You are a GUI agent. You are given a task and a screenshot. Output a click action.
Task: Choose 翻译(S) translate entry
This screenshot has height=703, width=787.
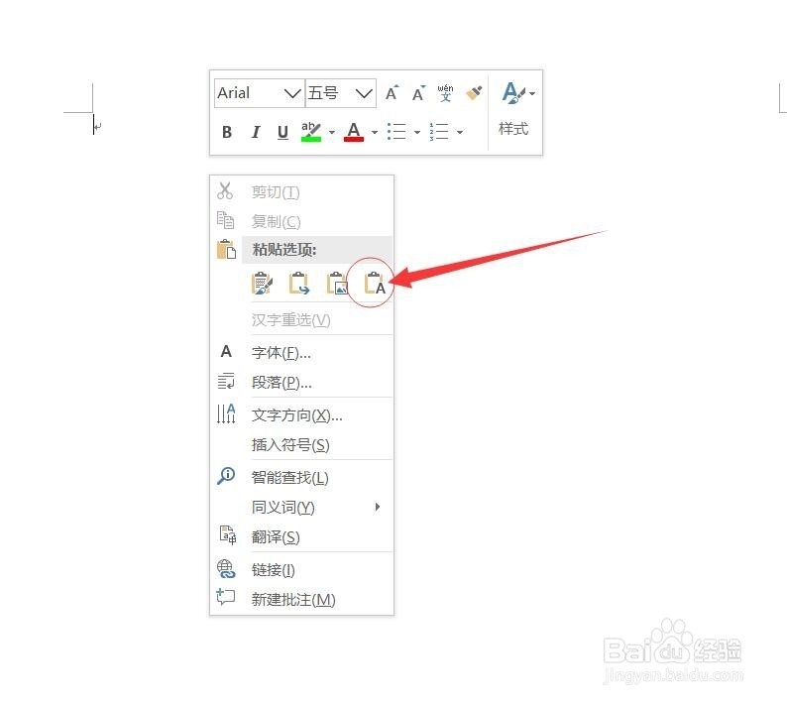[x=301, y=536]
